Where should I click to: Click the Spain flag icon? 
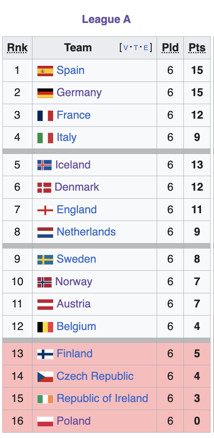coord(45,71)
